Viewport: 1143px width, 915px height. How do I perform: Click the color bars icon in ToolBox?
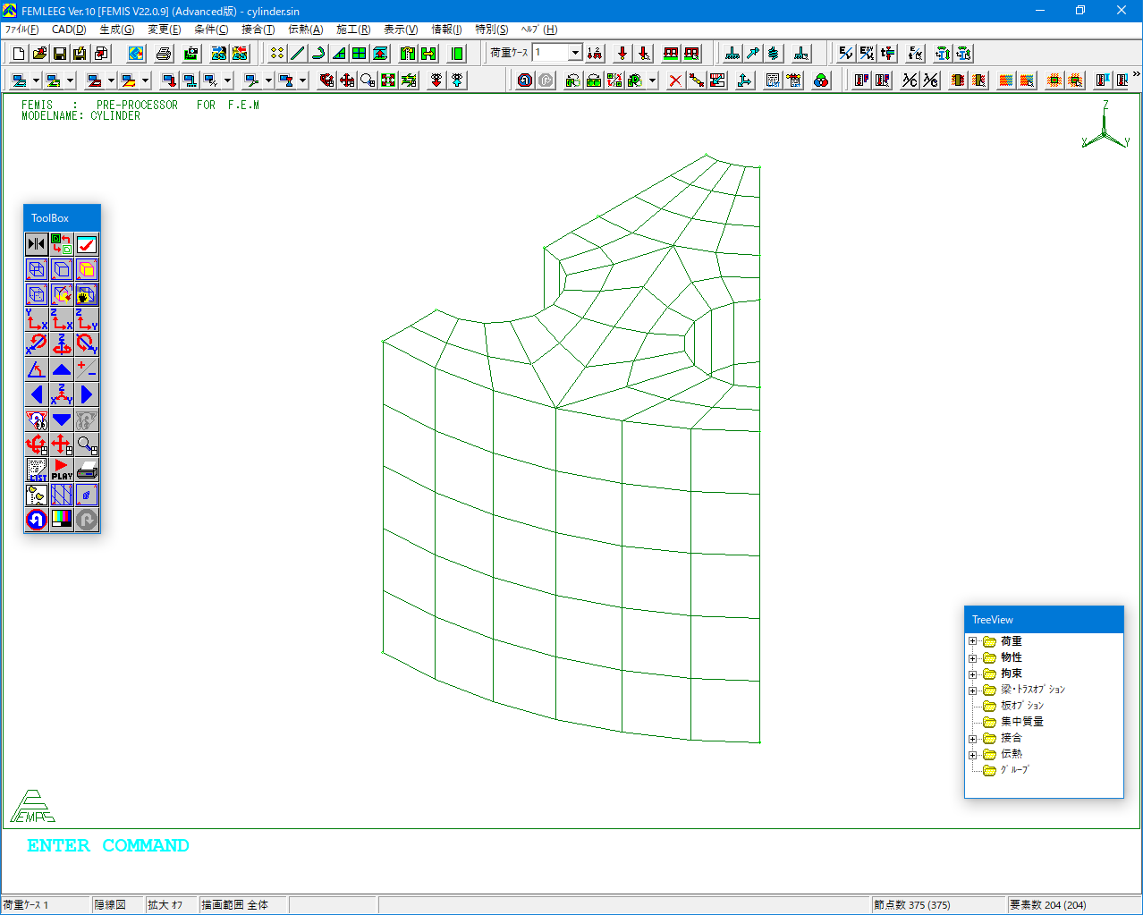62,520
